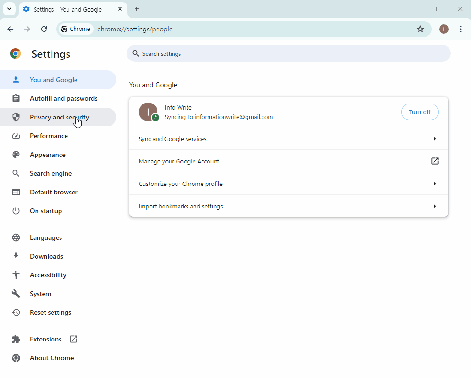Click the Info Write account avatar with sync badge

(149, 112)
